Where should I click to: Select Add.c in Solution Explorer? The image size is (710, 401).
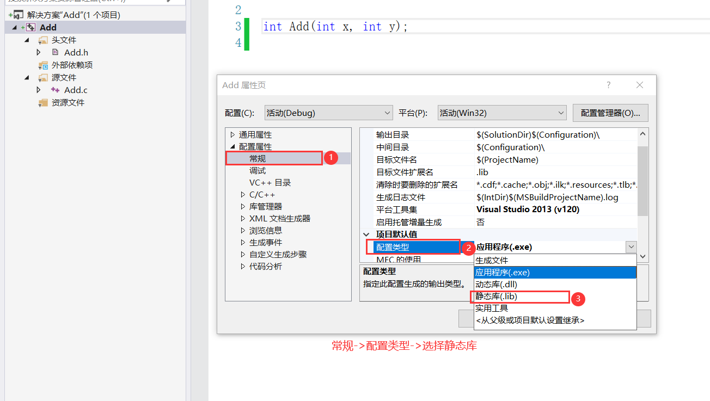76,90
